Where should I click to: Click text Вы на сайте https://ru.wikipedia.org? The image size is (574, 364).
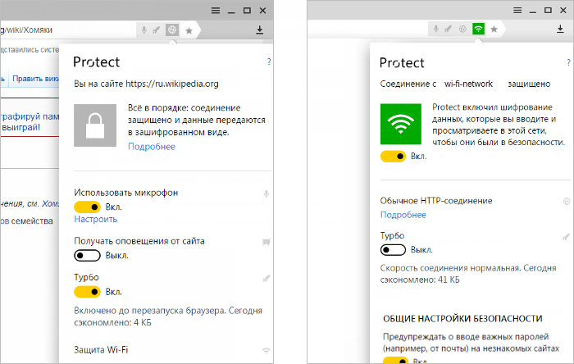pyautogui.click(x=146, y=84)
